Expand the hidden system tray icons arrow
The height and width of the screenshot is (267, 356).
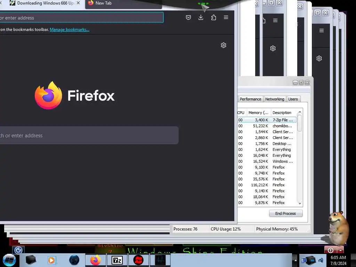click(296, 260)
